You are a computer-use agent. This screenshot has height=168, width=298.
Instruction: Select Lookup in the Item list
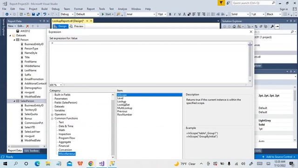122,102
